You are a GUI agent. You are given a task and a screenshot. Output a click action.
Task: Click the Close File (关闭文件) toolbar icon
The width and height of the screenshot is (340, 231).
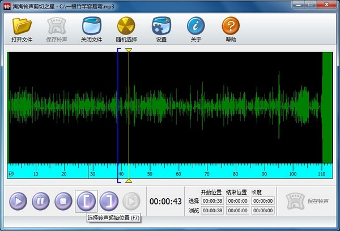pyautogui.click(x=91, y=26)
